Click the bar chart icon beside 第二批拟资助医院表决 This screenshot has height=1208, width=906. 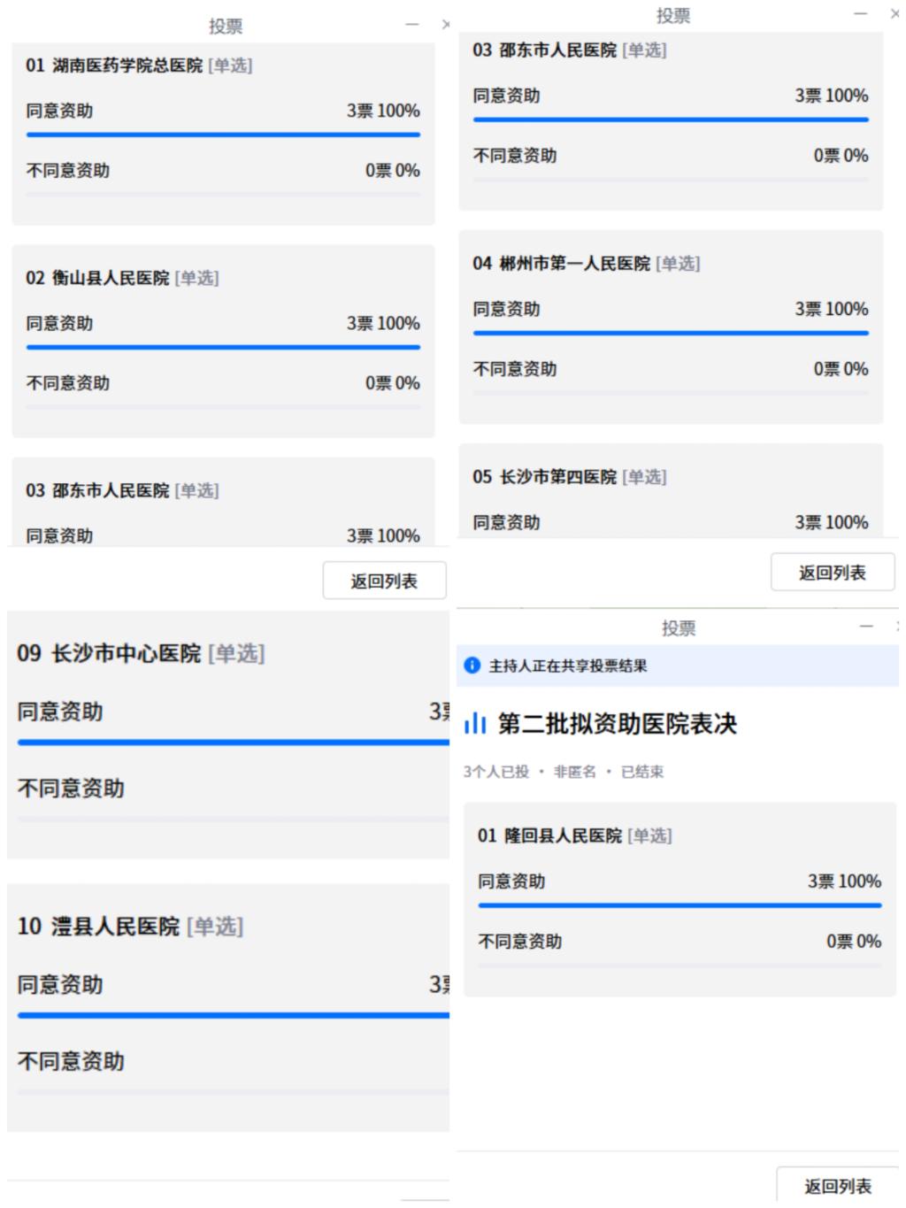tap(476, 724)
